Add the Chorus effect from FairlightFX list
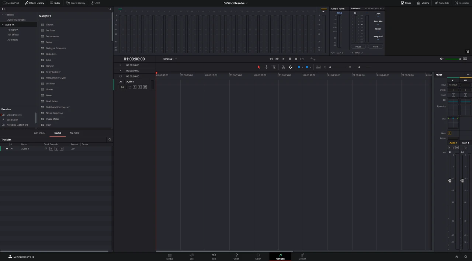Viewport: 472px width, 261px height. (x=49, y=24)
